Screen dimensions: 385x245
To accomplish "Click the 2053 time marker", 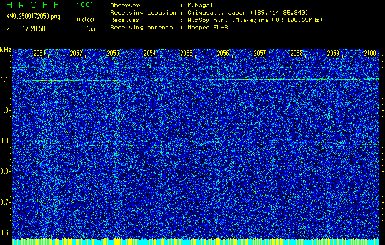I will click(x=113, y=53).
